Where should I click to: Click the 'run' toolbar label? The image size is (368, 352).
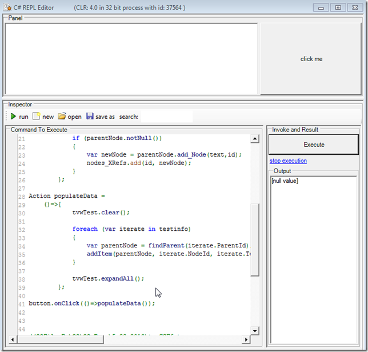click(x=23, y=117)
